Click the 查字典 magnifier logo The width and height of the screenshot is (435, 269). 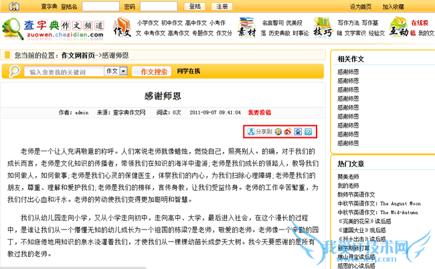[x=12, y=29]
